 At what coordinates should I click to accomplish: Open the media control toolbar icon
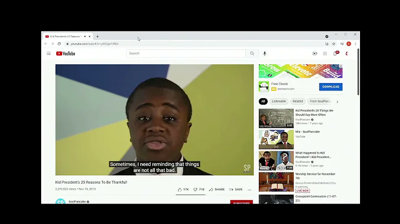point(342,44)
